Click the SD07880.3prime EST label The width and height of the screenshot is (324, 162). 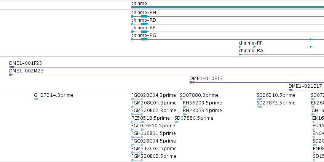click(199, 95)
